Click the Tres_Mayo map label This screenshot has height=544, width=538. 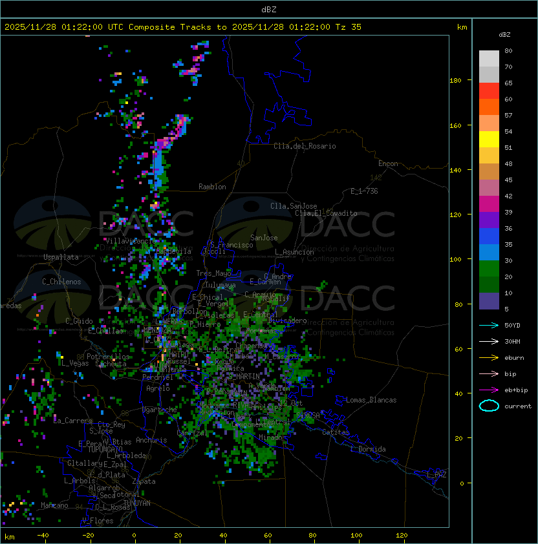click(213, 273)
